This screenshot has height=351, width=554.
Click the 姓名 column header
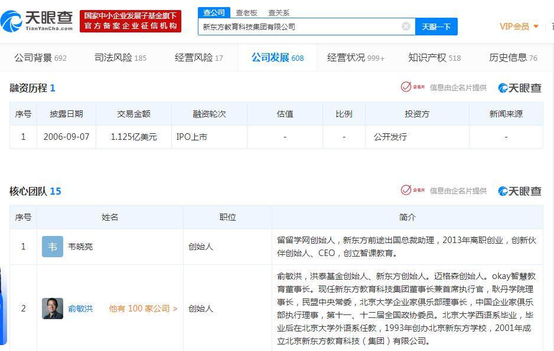click(110, 217)
